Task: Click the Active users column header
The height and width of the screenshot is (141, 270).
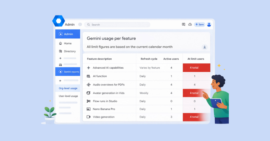Action: (171, 59)
